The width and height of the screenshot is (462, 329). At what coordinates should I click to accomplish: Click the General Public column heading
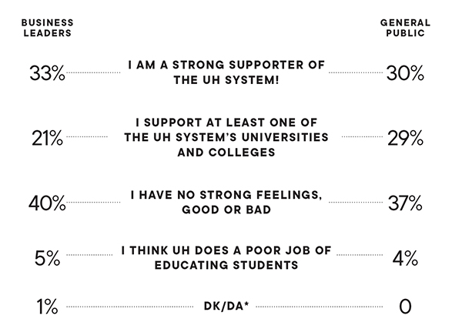tap(405, 28)
